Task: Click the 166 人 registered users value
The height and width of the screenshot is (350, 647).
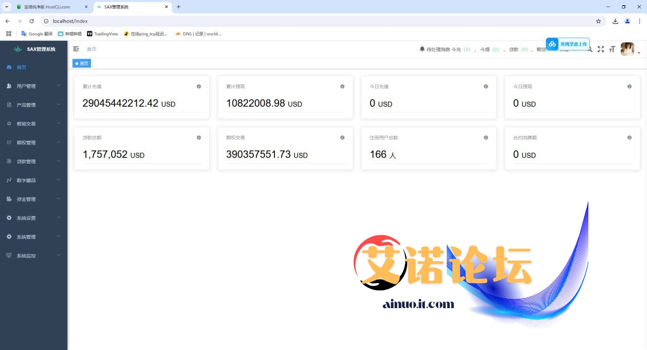Action: point(383,154)
